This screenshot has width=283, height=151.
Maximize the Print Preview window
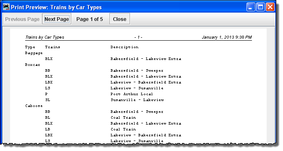(260, 7)
